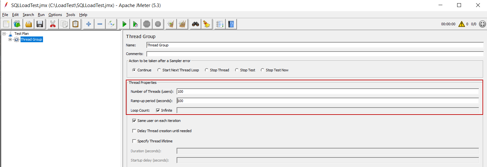Click the warning triangle log indicator
The width and height of the screenshot is (487, 167).
click(462, 24)
